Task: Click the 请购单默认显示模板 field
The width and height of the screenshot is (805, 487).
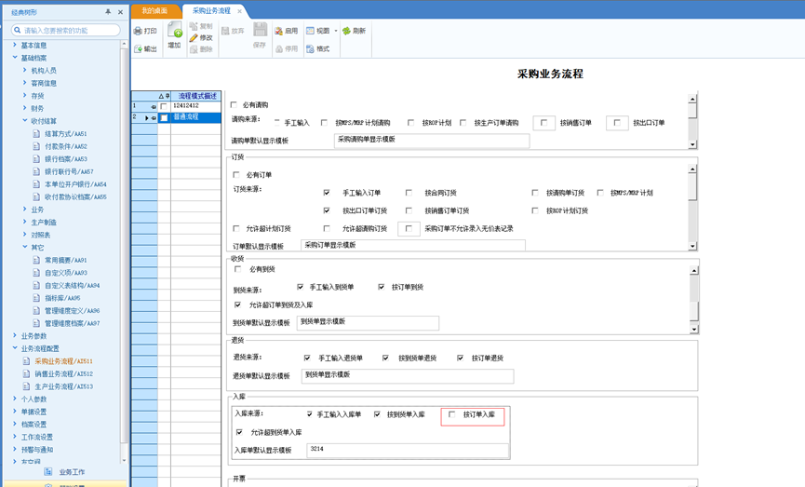Action: coord(431,141)
